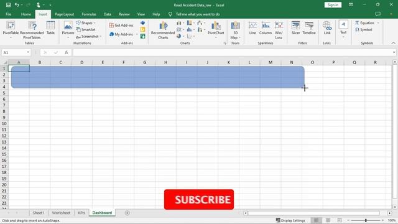The width and height of the screenshot is (398, 224).
Task: Open Display Settings in the status bar
Action: click(290, 220)
